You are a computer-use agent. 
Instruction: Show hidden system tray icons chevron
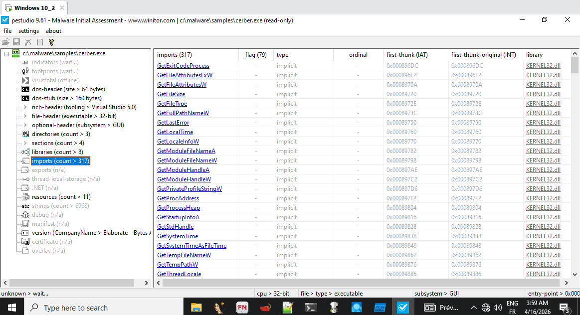pos(473,308)
